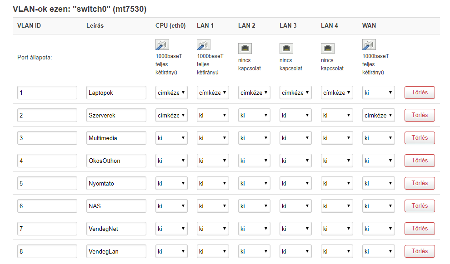Open LAN 1 dropdown for Laptopok VLAN

pyautogui.click(x=213, y=93)
